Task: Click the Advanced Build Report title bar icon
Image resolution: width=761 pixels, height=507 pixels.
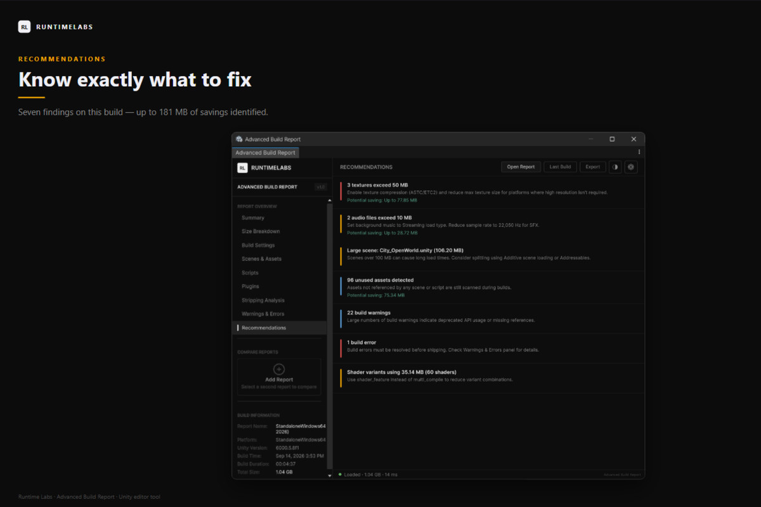Action: tap(239, 139)
